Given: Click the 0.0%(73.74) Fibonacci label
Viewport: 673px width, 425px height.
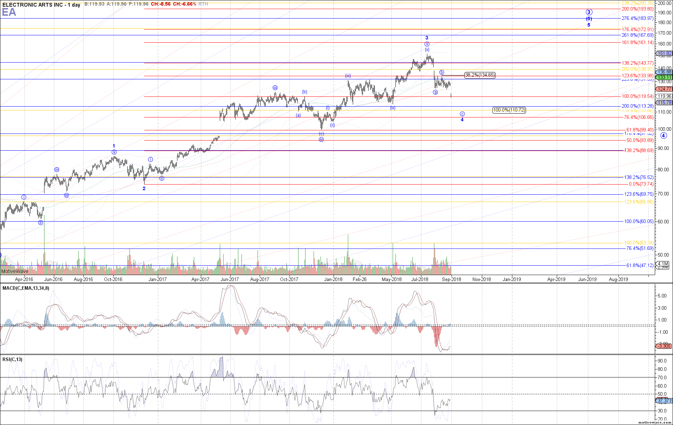Looking at the screenshot, I should [x=641, y=184].
